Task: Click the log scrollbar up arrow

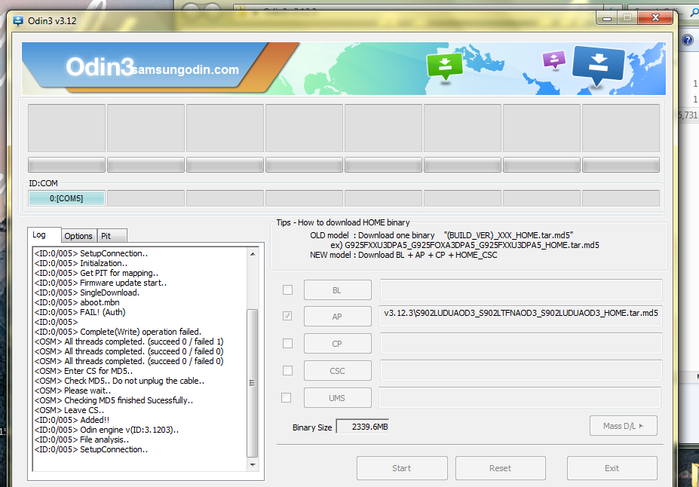Action: [253, 254]
